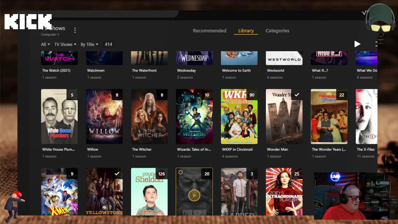Open the WKRP in Cincinnati poster
This screenshot has height=224, width=398.
[239, 117]
